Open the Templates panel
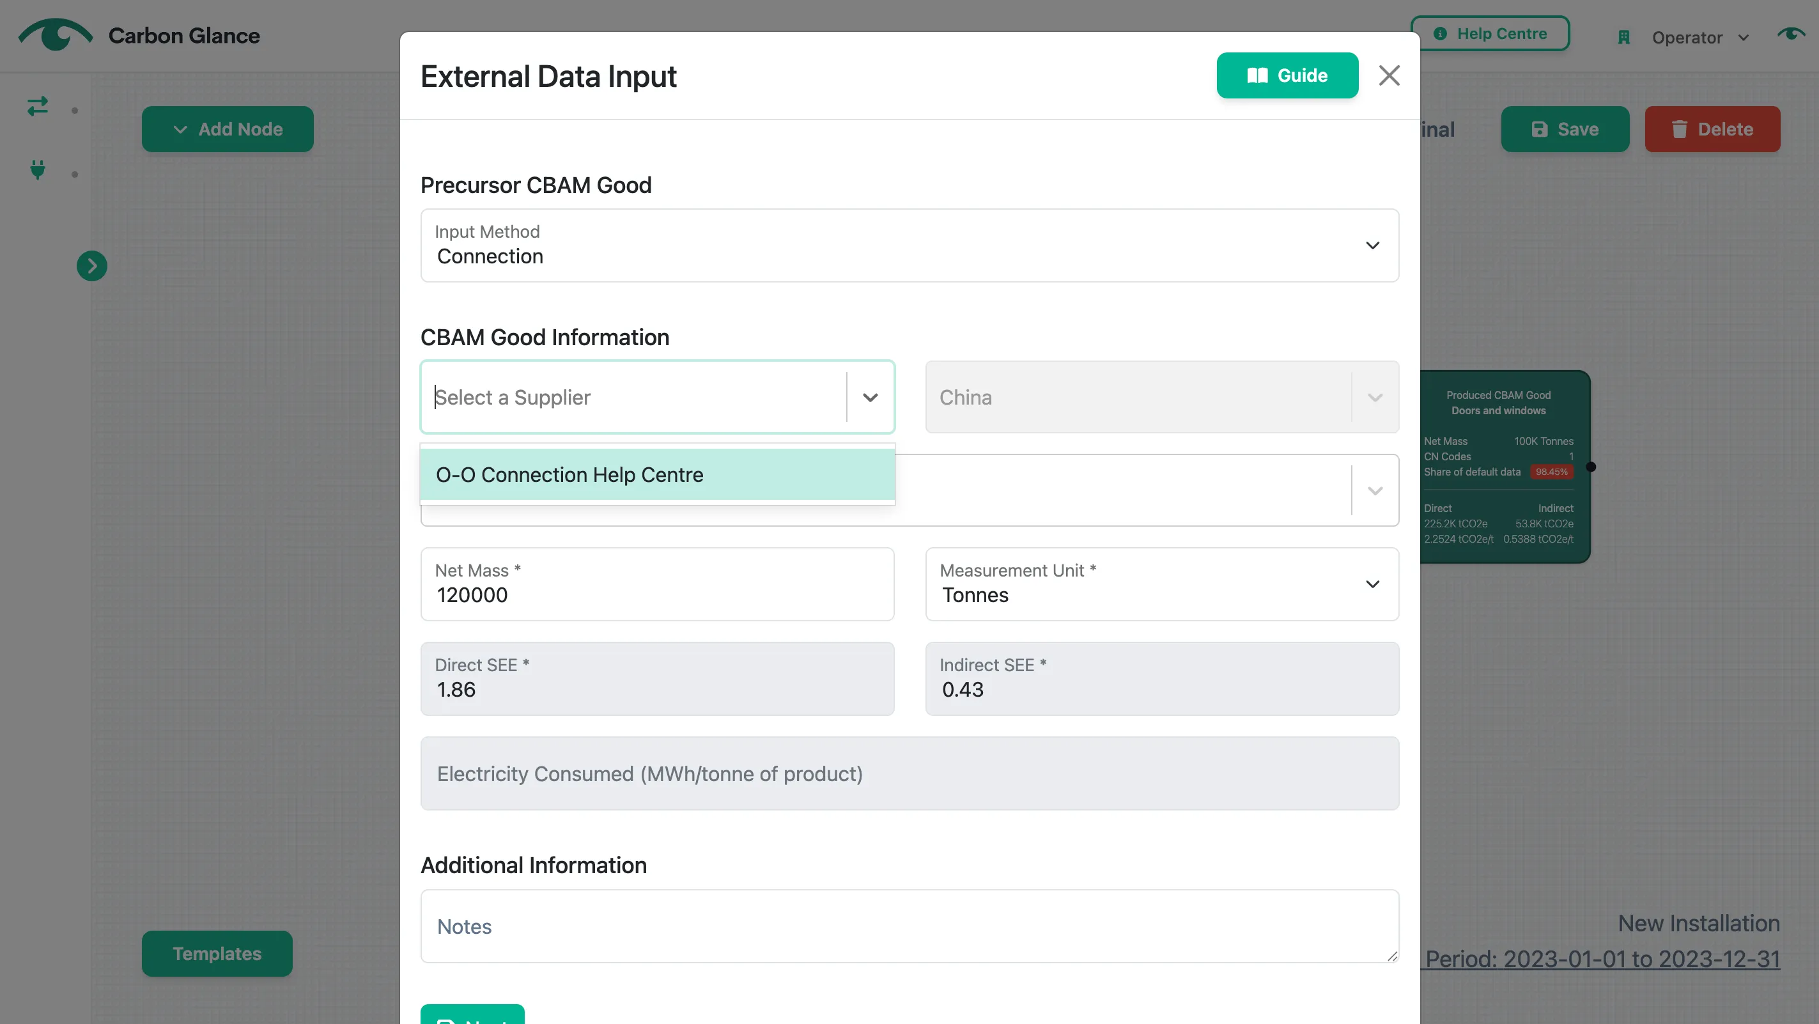The width and height of the screenshot is (1819, 1024). pos(217,954)
